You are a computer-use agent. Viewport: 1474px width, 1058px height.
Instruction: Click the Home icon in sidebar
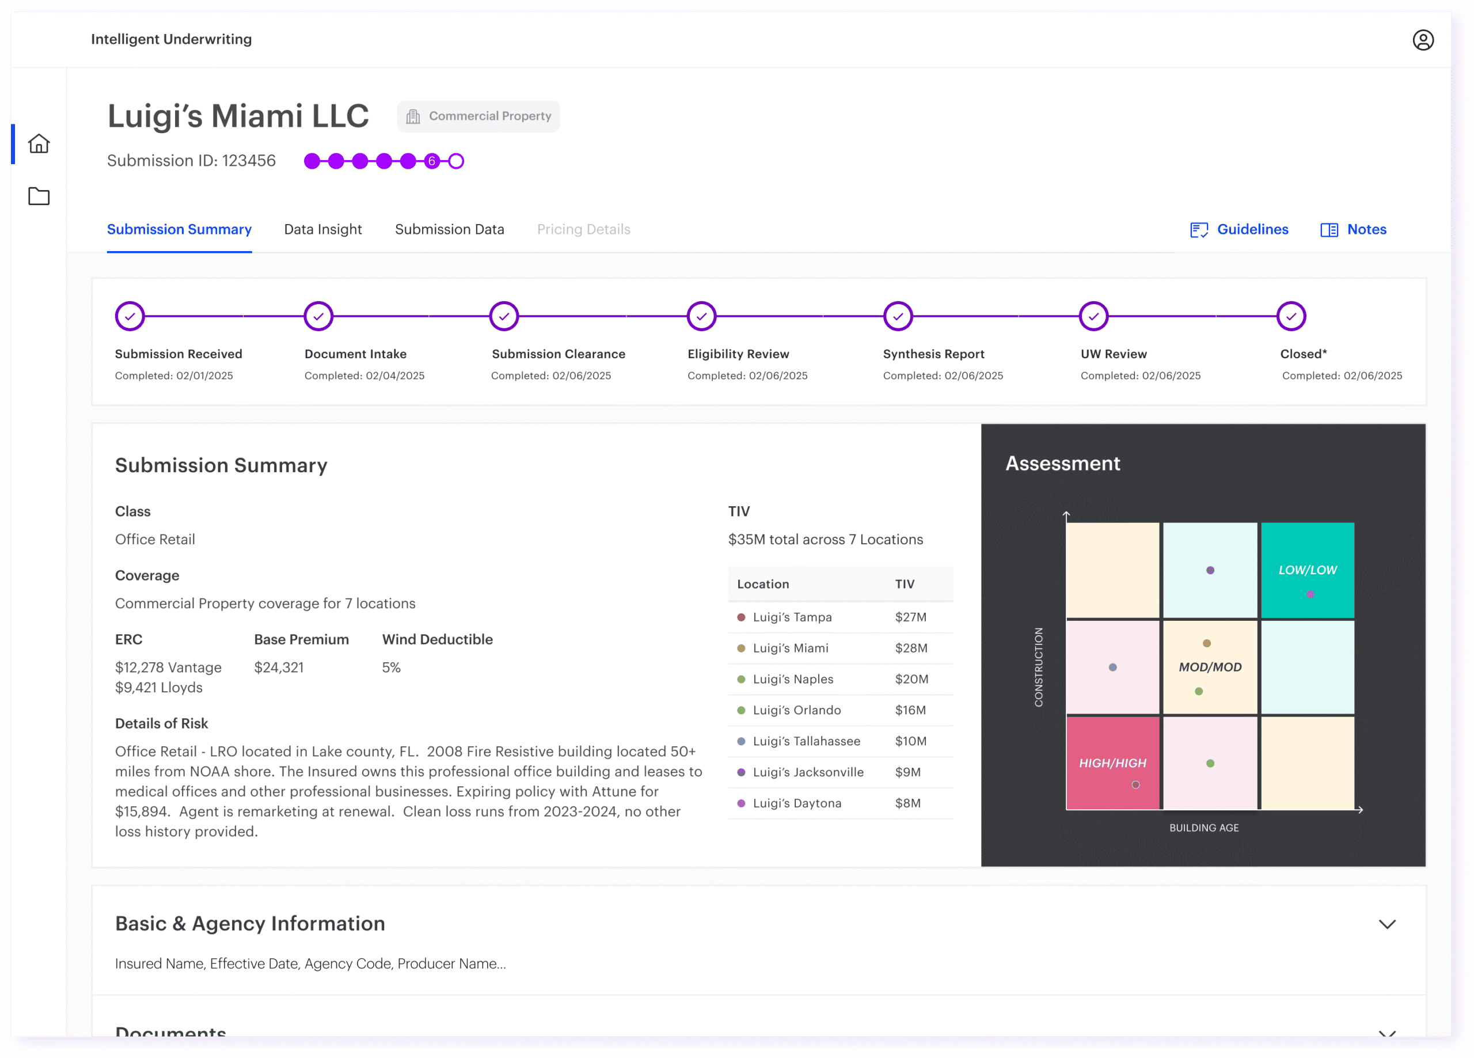pyautogui.click(x=39, y=144)
